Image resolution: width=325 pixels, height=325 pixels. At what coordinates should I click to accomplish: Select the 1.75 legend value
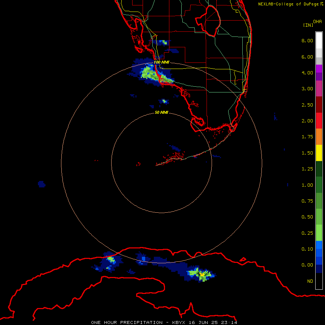coord(307,137)
